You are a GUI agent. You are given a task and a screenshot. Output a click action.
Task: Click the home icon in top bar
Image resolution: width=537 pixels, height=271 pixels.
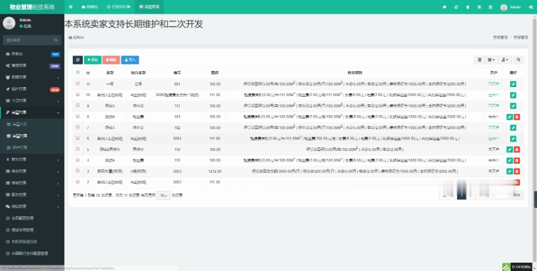point(445,7)
